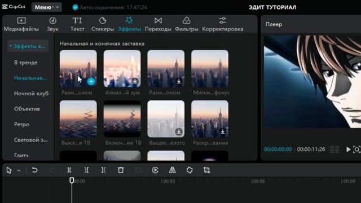Select the Объектив category
The height and width of the screenshot is (203, 361).
27,109
